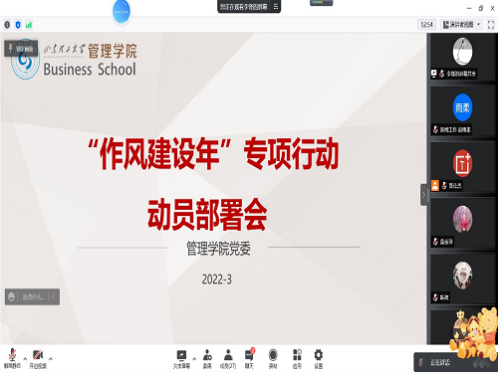Check the blue security shield icon

18,25
